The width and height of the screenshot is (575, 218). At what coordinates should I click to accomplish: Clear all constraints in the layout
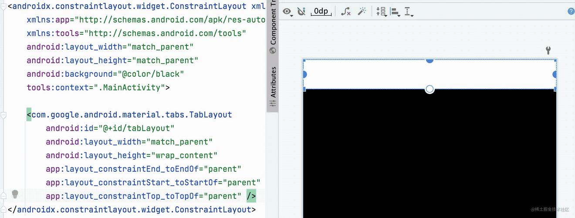pos(345,12)
